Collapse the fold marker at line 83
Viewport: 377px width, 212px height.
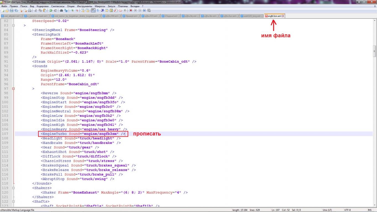click(x=13, y=25)
